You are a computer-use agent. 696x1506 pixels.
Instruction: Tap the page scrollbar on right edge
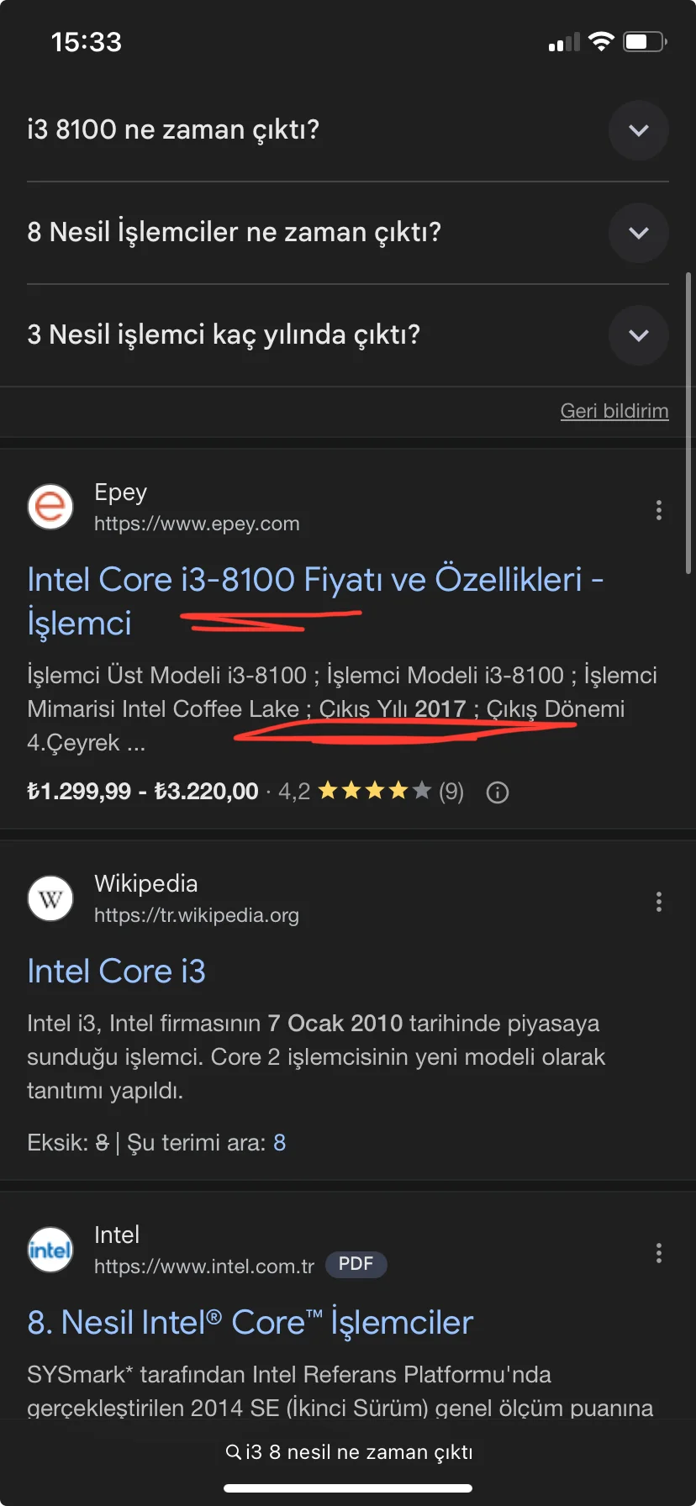[688, 420]
